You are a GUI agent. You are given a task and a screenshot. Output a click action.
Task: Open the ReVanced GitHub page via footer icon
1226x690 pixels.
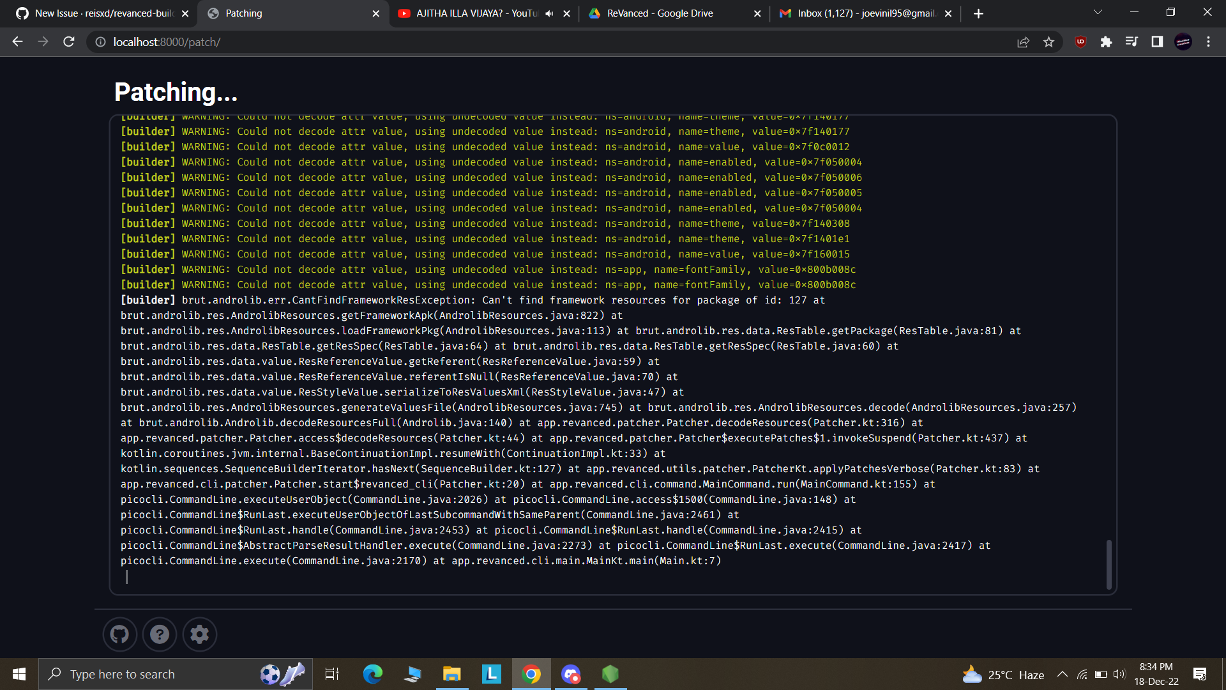(x=119, y=634)
